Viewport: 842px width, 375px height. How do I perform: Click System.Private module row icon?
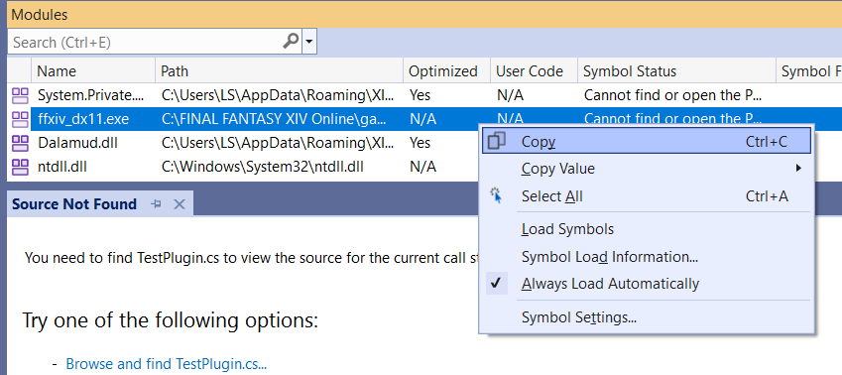pyautogui.click(x=20, y=95)
